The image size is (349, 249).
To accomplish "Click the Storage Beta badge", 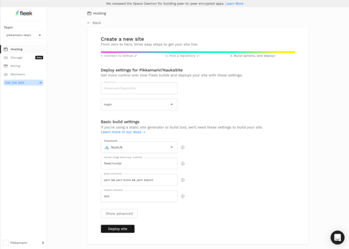I will tap(39, 58).
